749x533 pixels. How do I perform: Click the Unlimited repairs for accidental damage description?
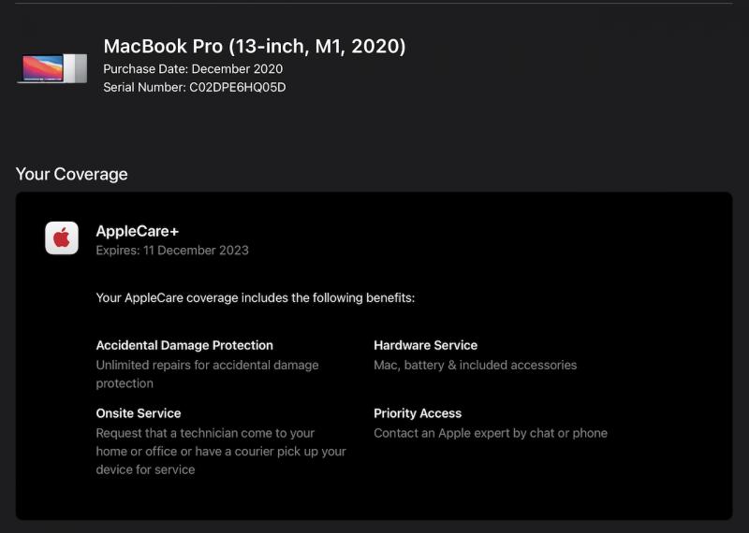click(207, 374)
